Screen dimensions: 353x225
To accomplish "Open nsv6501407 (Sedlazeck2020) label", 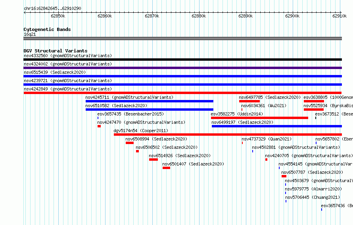I will click(194, 164).
